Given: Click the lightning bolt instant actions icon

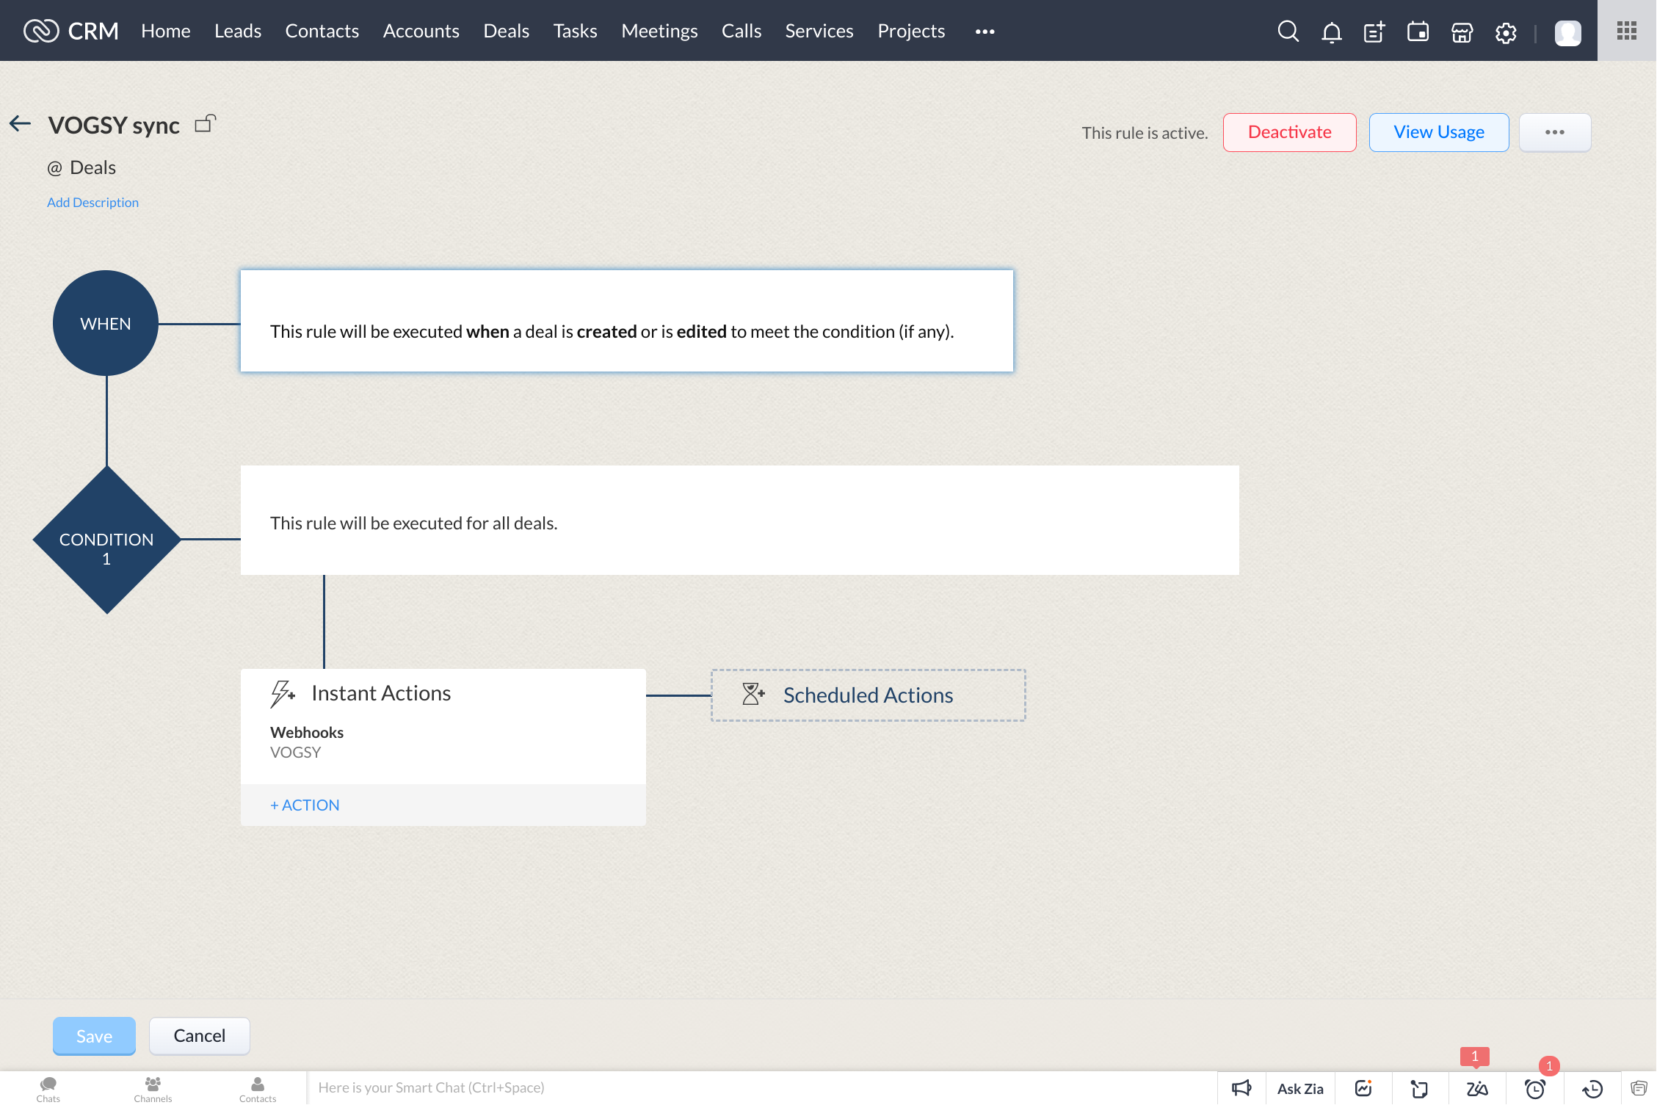Looking at the screenshot, I should (281, 693).
